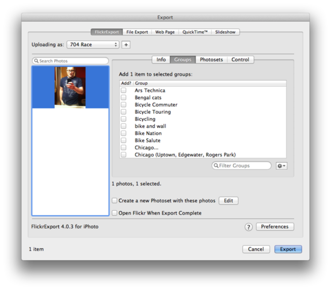Open FlickrExport Preferences
This screenshot has width=331, height=290.
(275, 227)
